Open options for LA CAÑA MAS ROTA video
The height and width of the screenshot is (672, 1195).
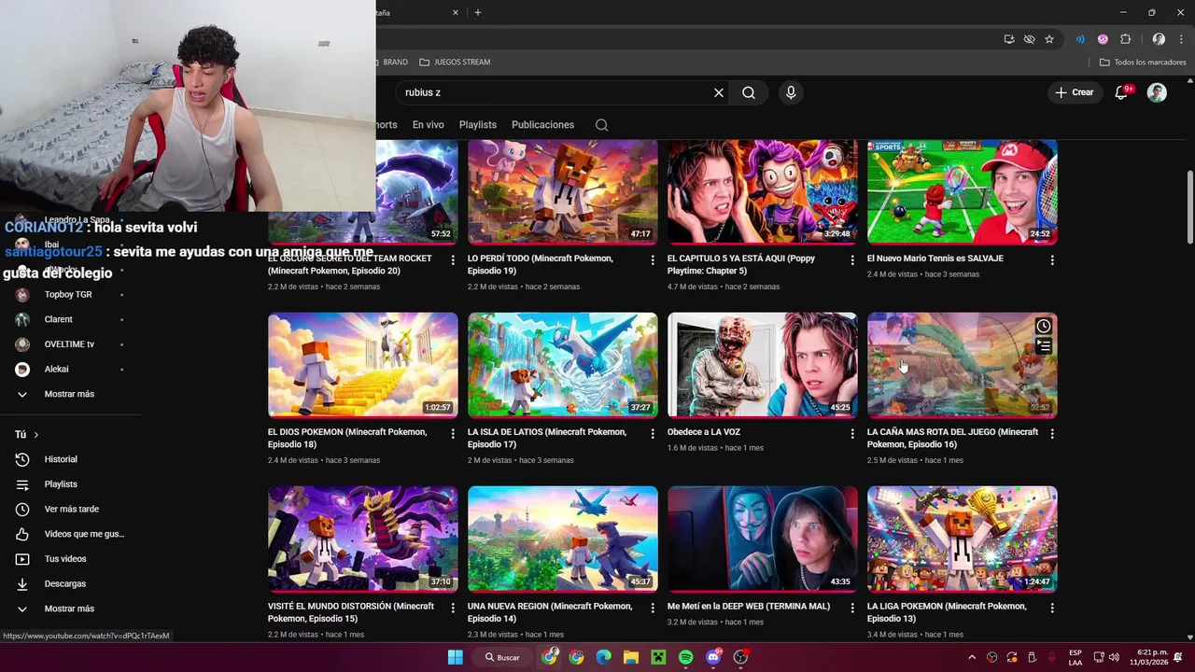tap(1052, 433)
